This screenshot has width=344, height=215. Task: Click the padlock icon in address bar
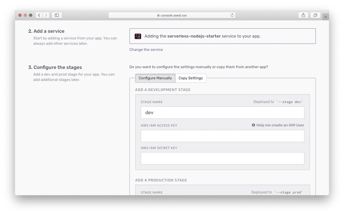click(158, 15)
